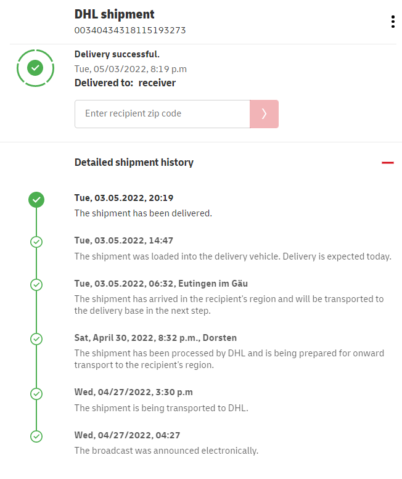Viewport: 402px width, 479px height.
Task: Click the shipment has been delivered entry
Action: [x=143, y=213]
